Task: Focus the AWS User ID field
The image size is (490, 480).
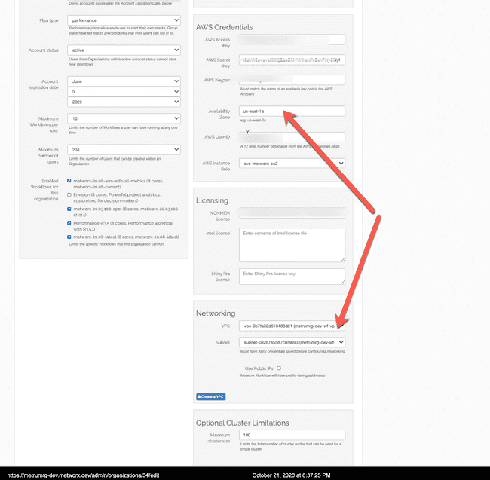Action: tap(292, 137)
